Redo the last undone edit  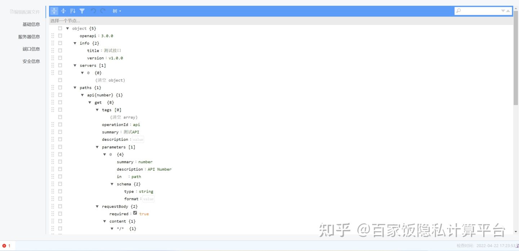[103, 11]
